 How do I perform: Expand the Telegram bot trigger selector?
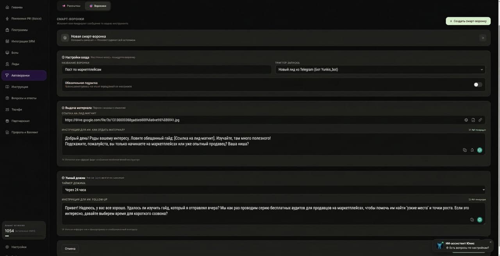(482, 69)
